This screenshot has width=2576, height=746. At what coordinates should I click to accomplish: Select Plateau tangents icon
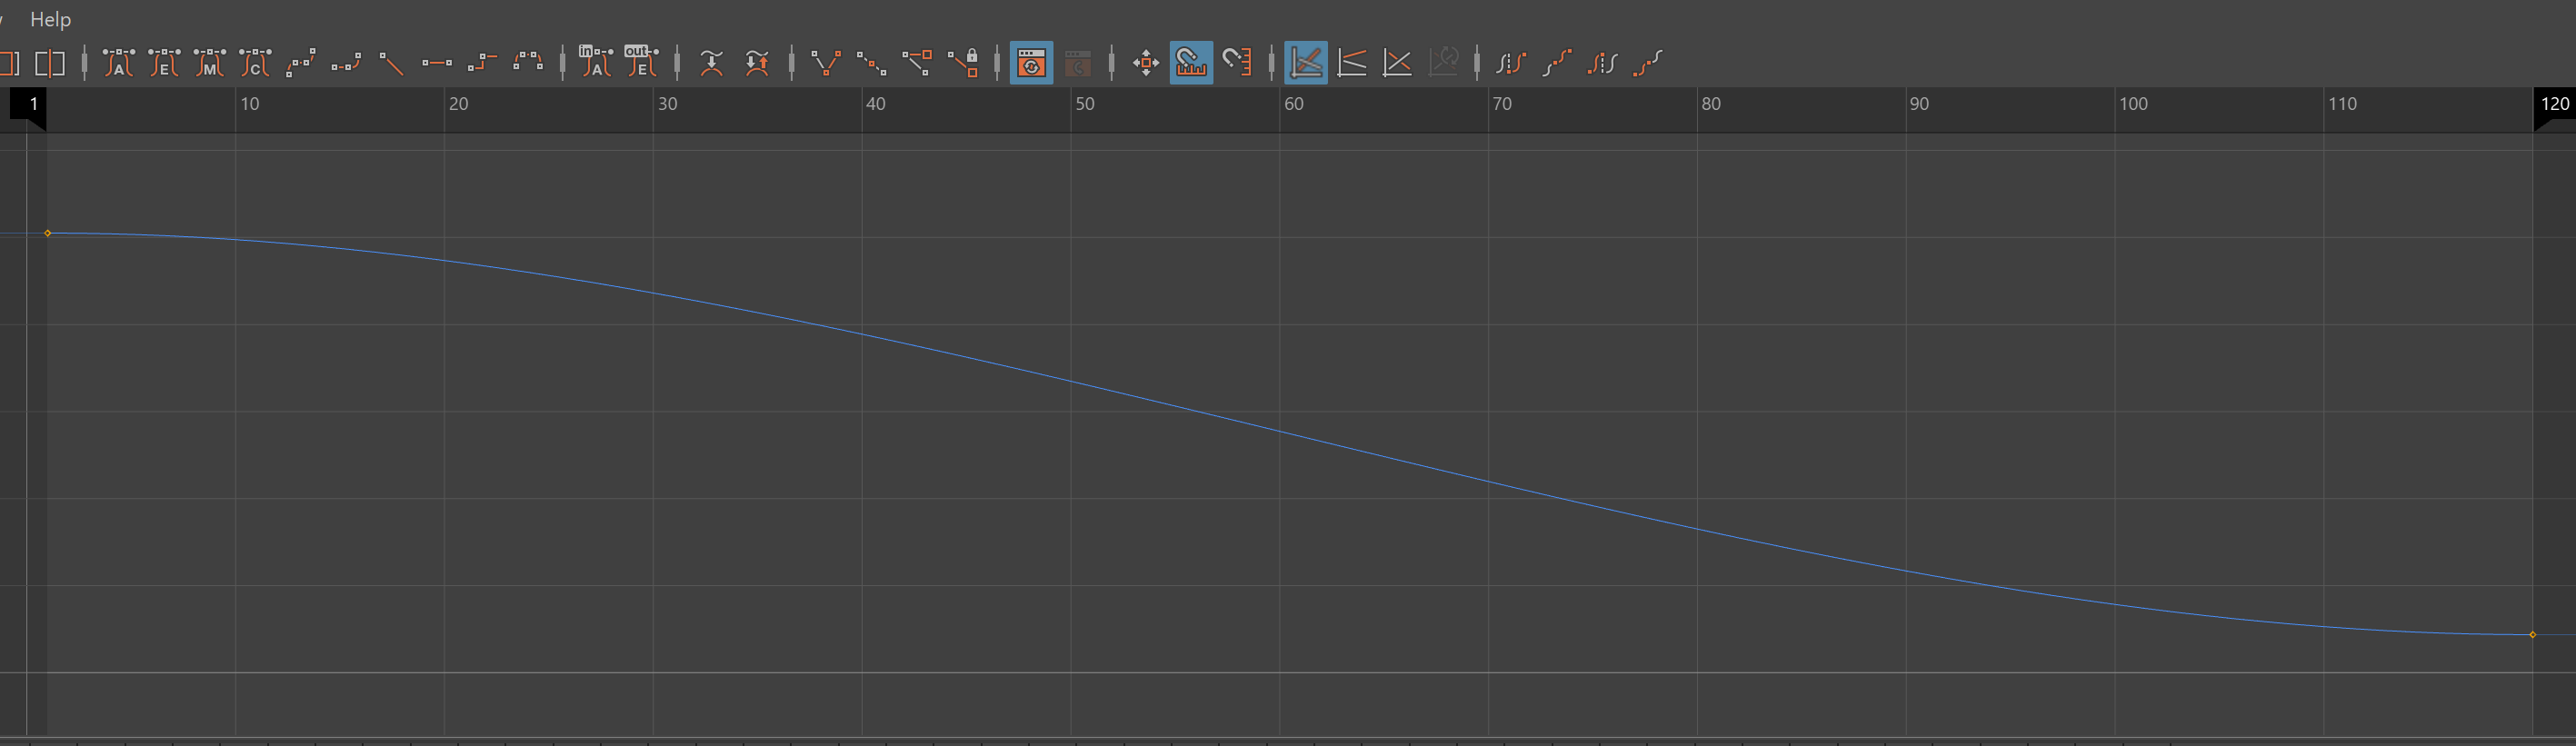(528, 63)
